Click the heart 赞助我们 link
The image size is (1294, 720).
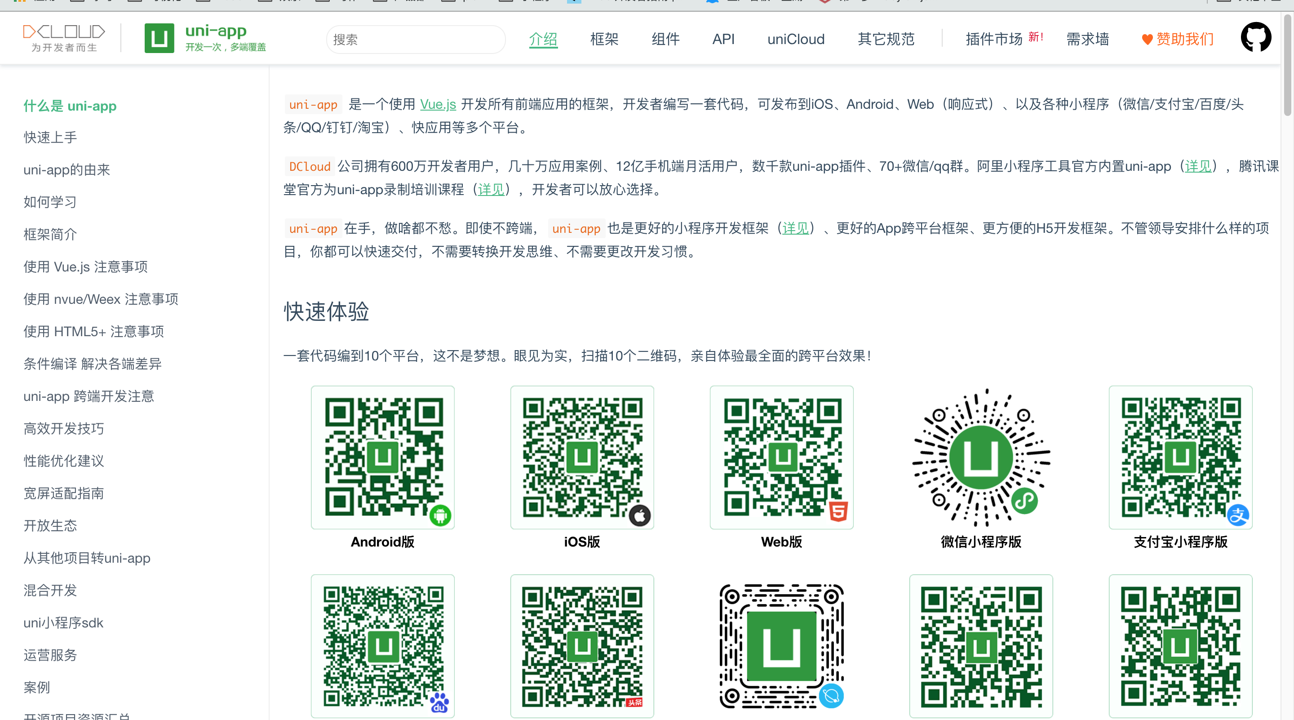(1178, 39)
